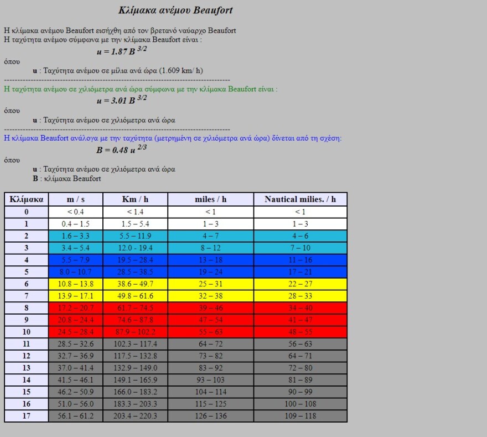Click the blue sentence about the Beaufort relation
The image size is (487, 437).
pos(173,138)
